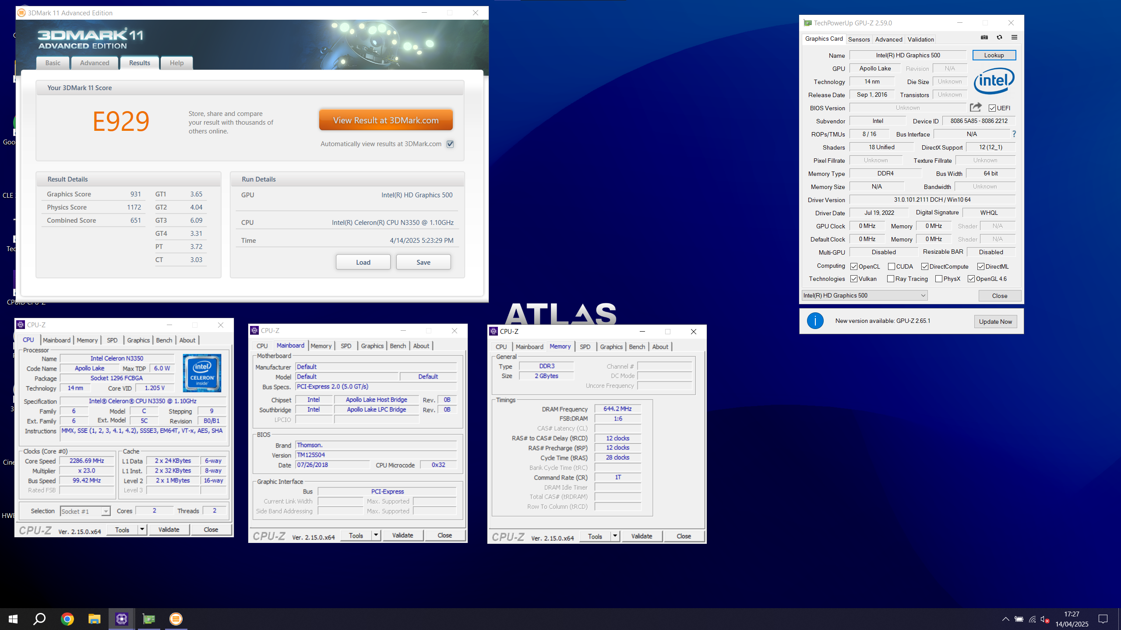The height and width of the screenshot is (630, 1121).
Task: Click View Result at 3DMark.com button
Action: (x=386, y=120)
